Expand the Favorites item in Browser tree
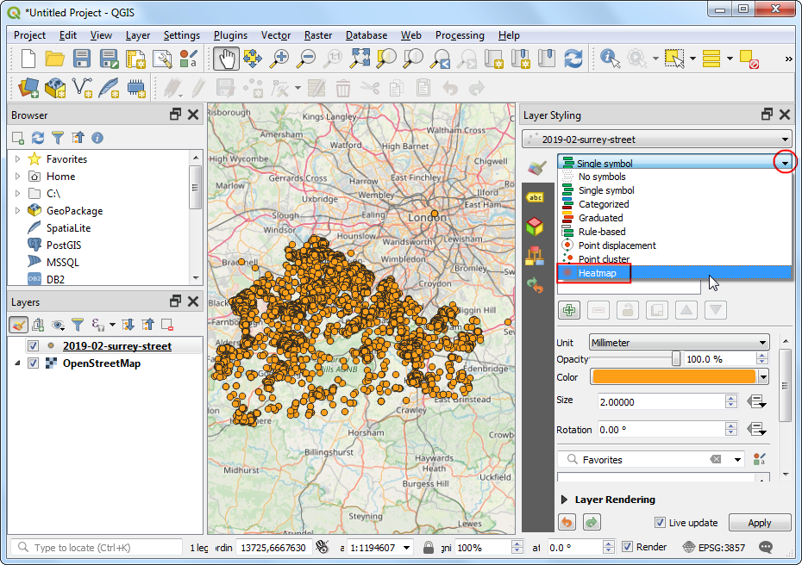Image resolution: width=802 pixels, height=565 pixels. [x=17, y=159]
